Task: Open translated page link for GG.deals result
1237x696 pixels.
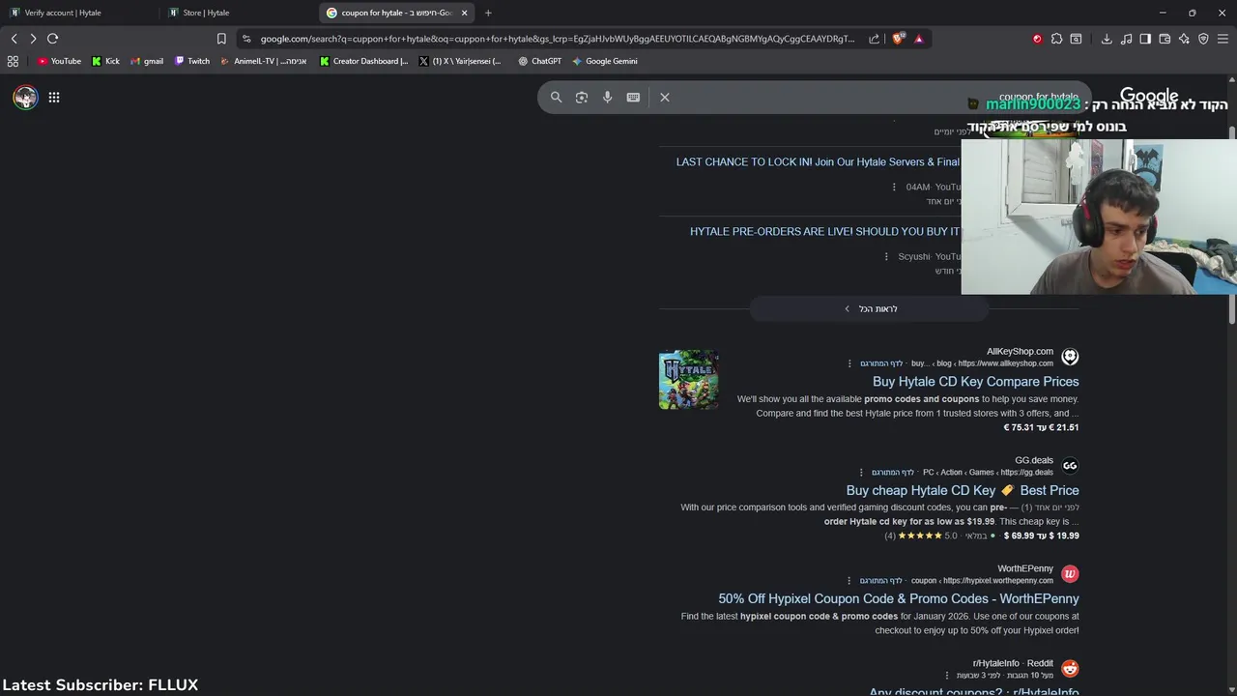Action: click(893, 473)
